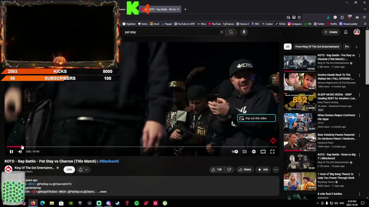Open Microsoft Edge from the taskbar
This screenshot has height=207, width=369.
[42, 203]
